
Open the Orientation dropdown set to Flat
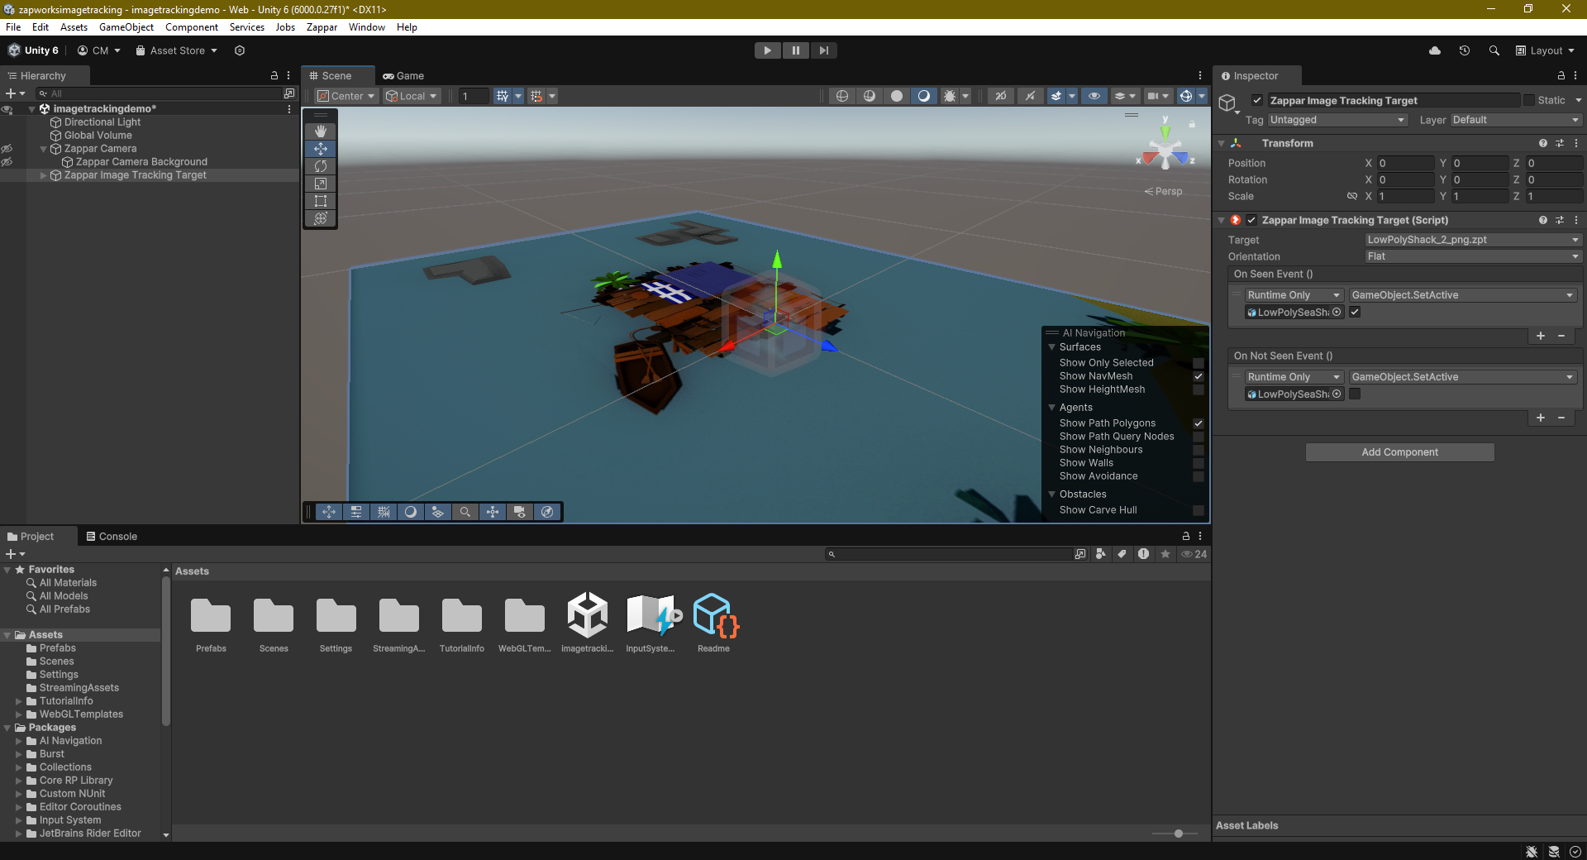(1472, 256)
